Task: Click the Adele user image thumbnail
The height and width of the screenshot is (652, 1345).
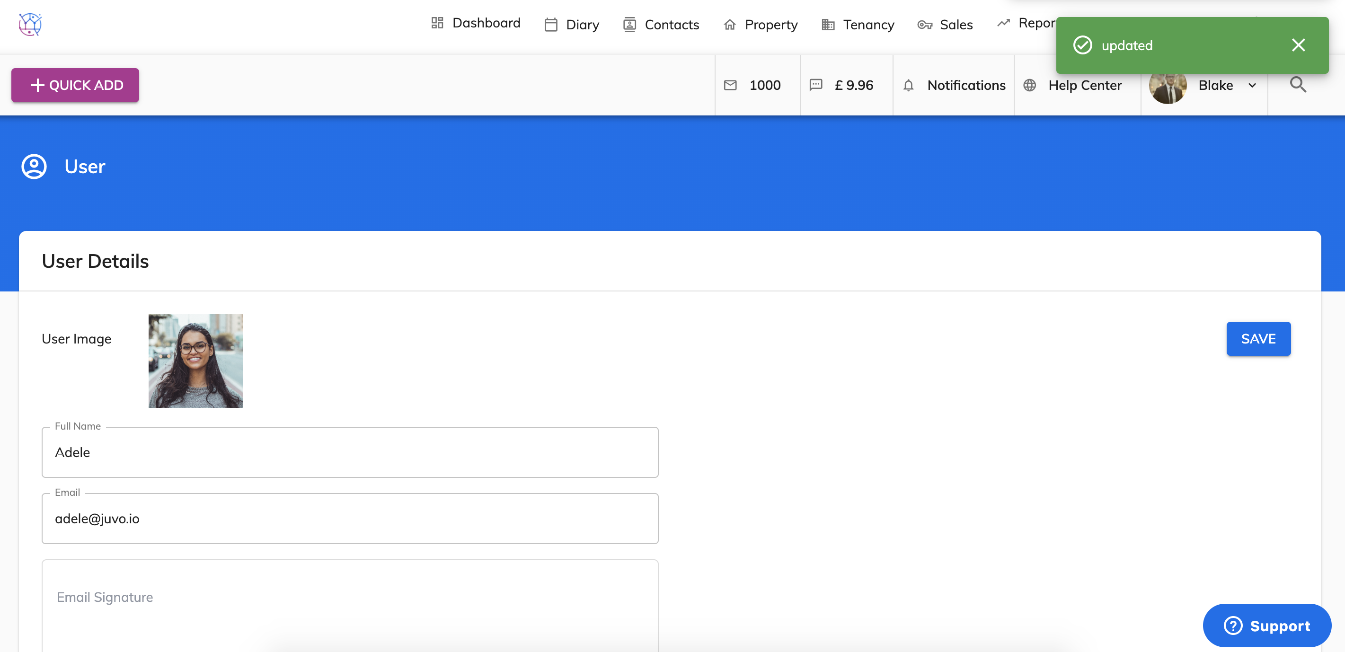Action: point(196,361)
